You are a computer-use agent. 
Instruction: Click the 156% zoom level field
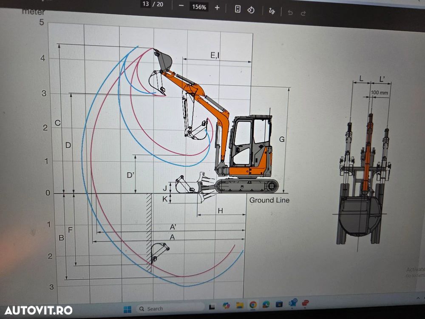[x=199, y=7]
